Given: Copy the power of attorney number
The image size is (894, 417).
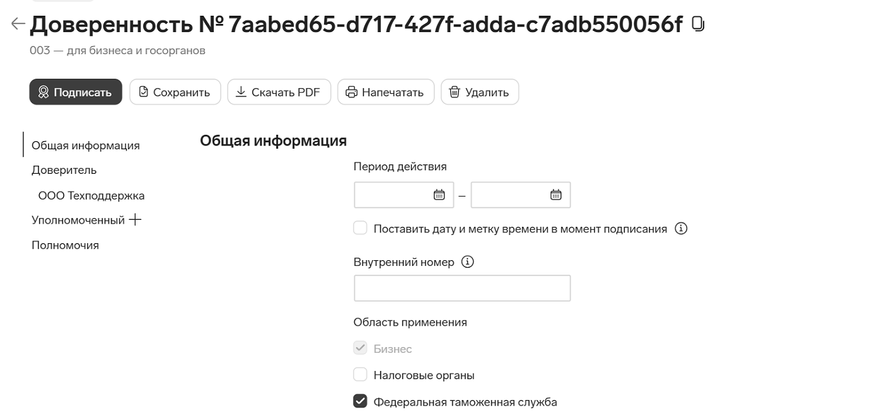Looking at the screenshot, I should coord(698,24).
